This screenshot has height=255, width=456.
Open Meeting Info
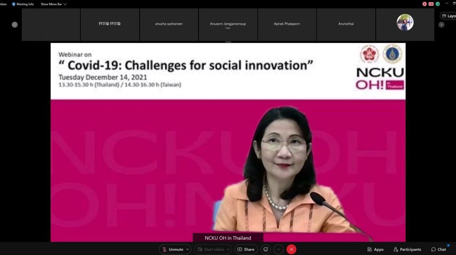coord(23,4)
